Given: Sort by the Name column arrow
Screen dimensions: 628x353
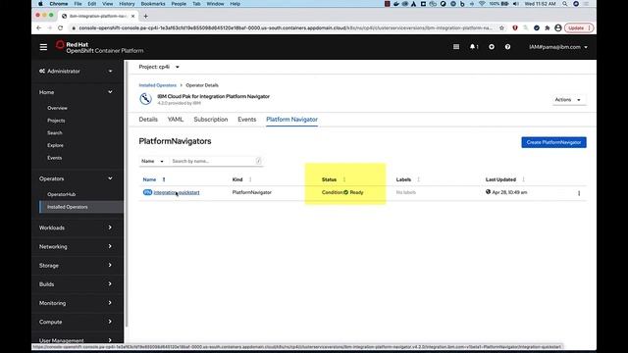Looking at the screenshot, I should [x=164, y=179].
